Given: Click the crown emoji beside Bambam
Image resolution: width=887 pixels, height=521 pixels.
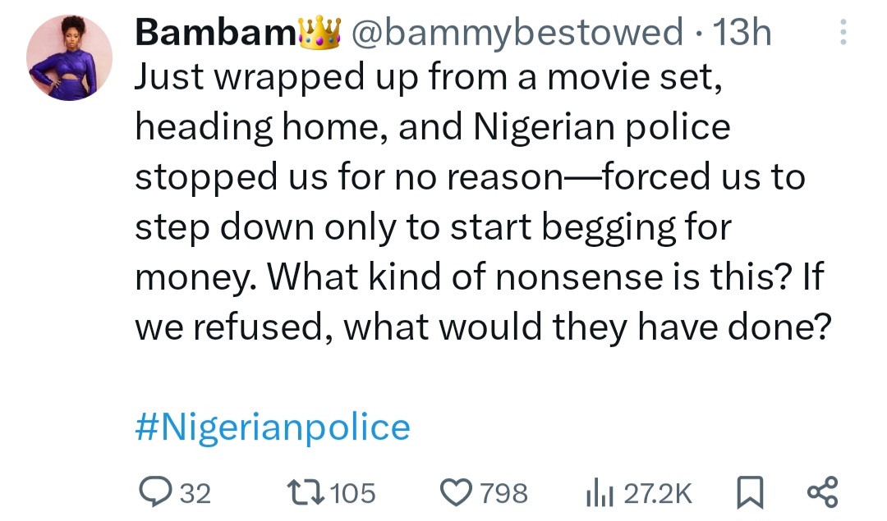Looking at the screenshot, I should 321,33.
